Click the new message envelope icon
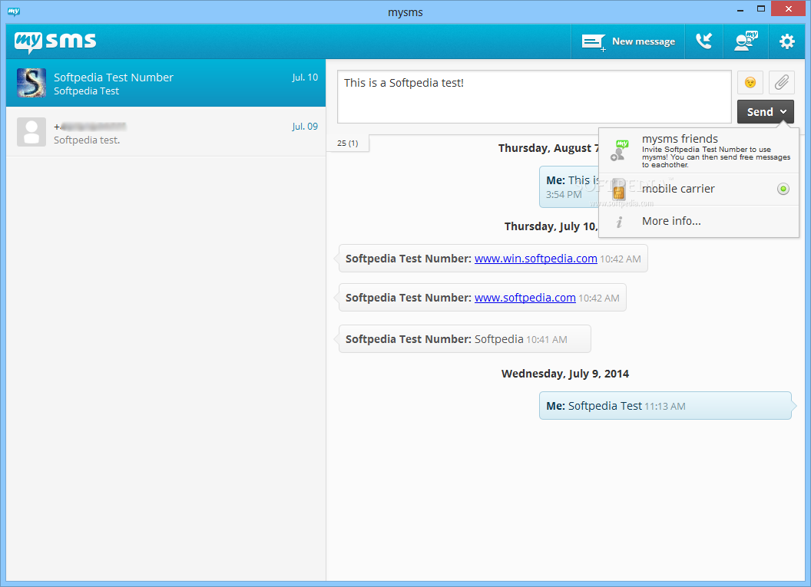The height and width of the screenshot is (587, 811). pyautogui.click(x=593, y=42)
